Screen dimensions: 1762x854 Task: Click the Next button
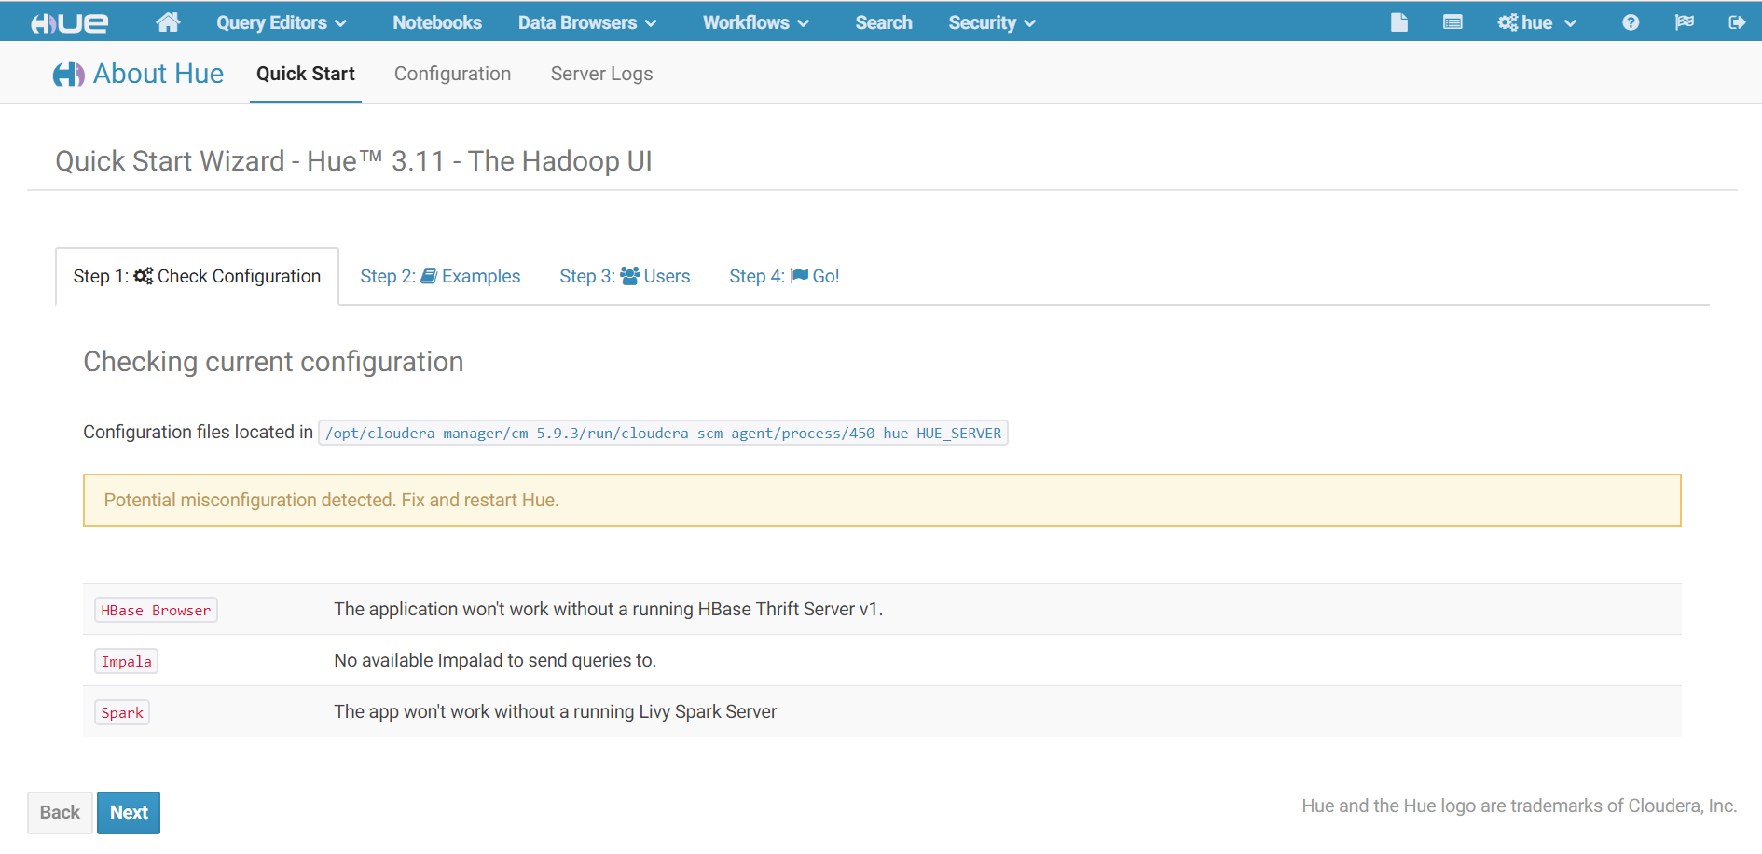click(129, 813)
